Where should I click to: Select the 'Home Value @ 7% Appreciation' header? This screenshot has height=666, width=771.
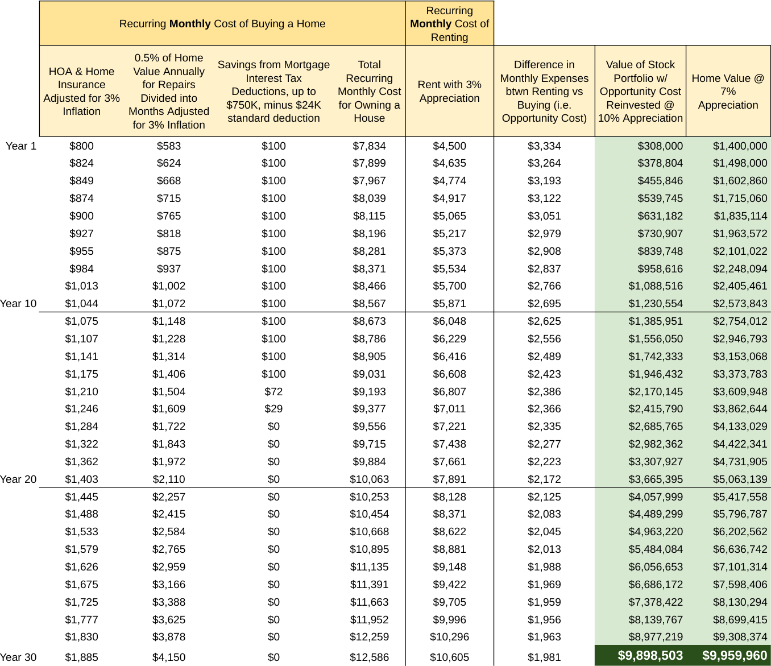click(x=728, y=91)
